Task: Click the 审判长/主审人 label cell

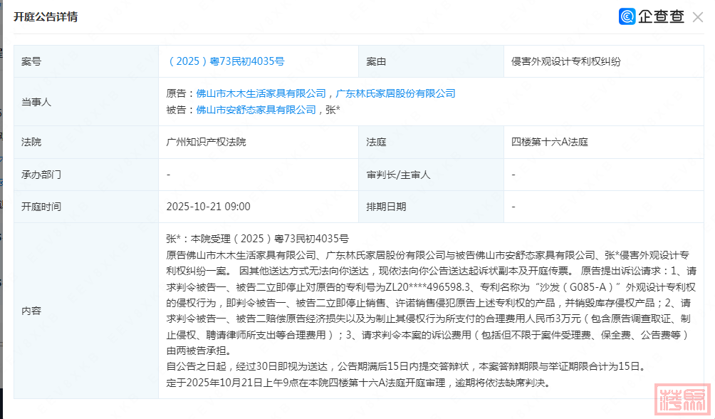Action: point(398,175)
